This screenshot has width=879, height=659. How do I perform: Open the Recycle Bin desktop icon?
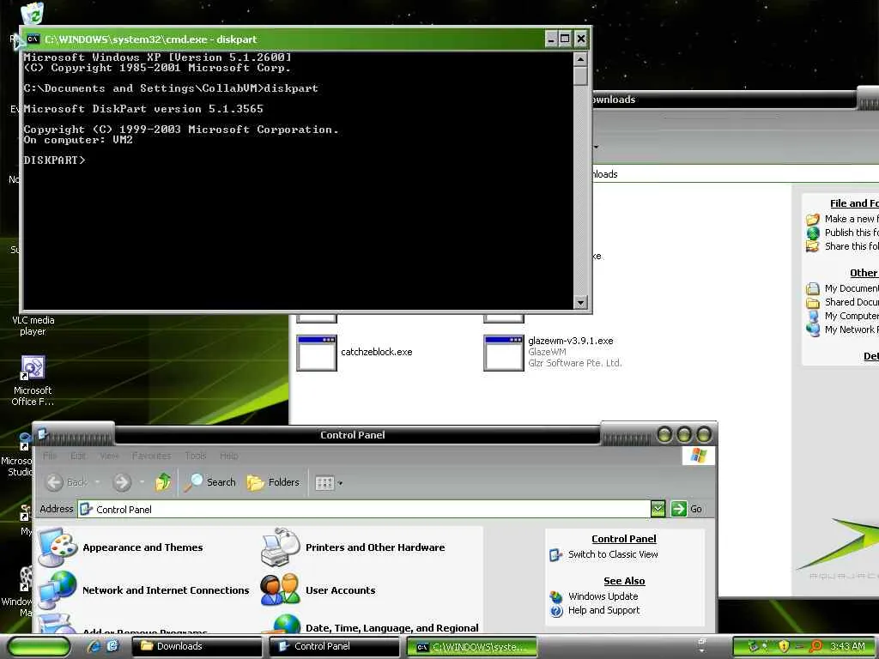click(x=33, y=14)
